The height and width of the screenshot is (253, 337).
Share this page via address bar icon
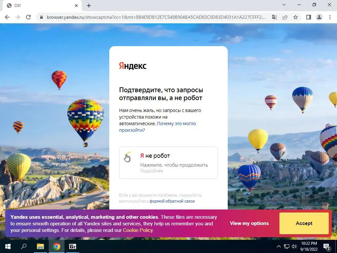coord(285,17)
